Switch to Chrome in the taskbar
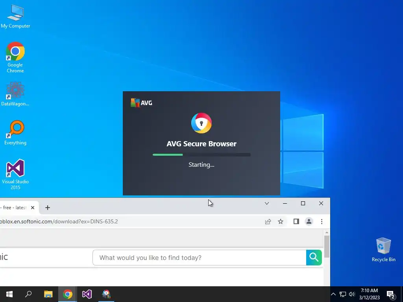403x302 pixels. [68, 294]
